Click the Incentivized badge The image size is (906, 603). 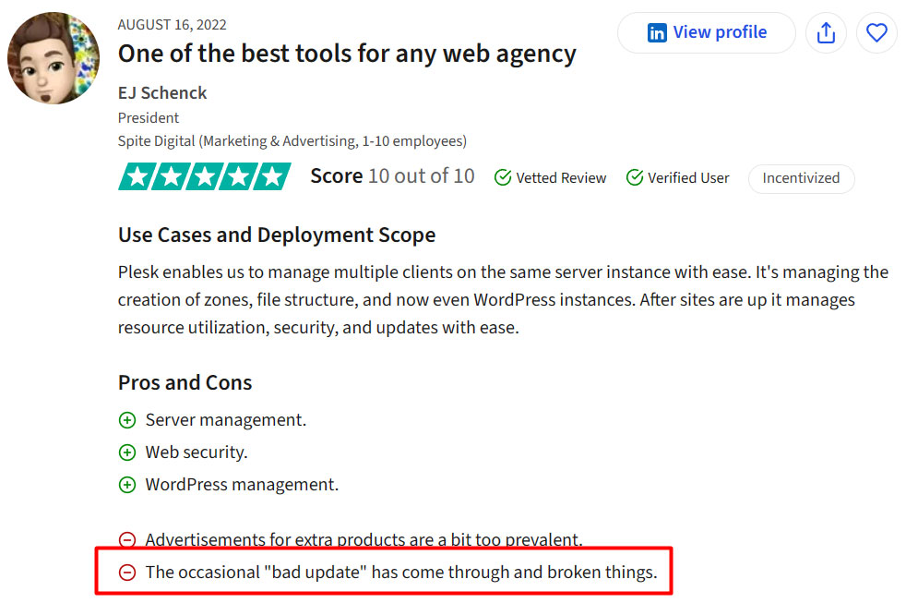pos(801,178)
